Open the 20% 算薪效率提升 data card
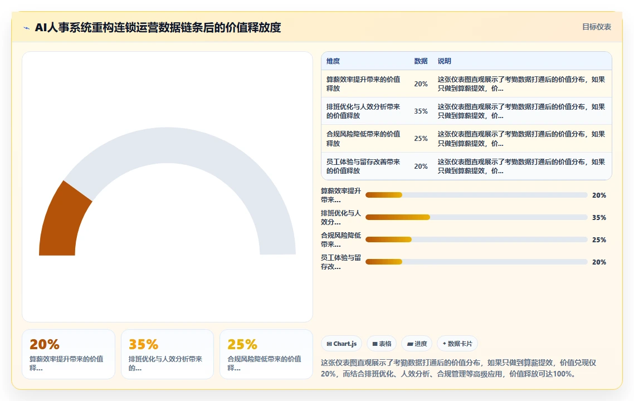634x401 pixels. pos(69,354)
